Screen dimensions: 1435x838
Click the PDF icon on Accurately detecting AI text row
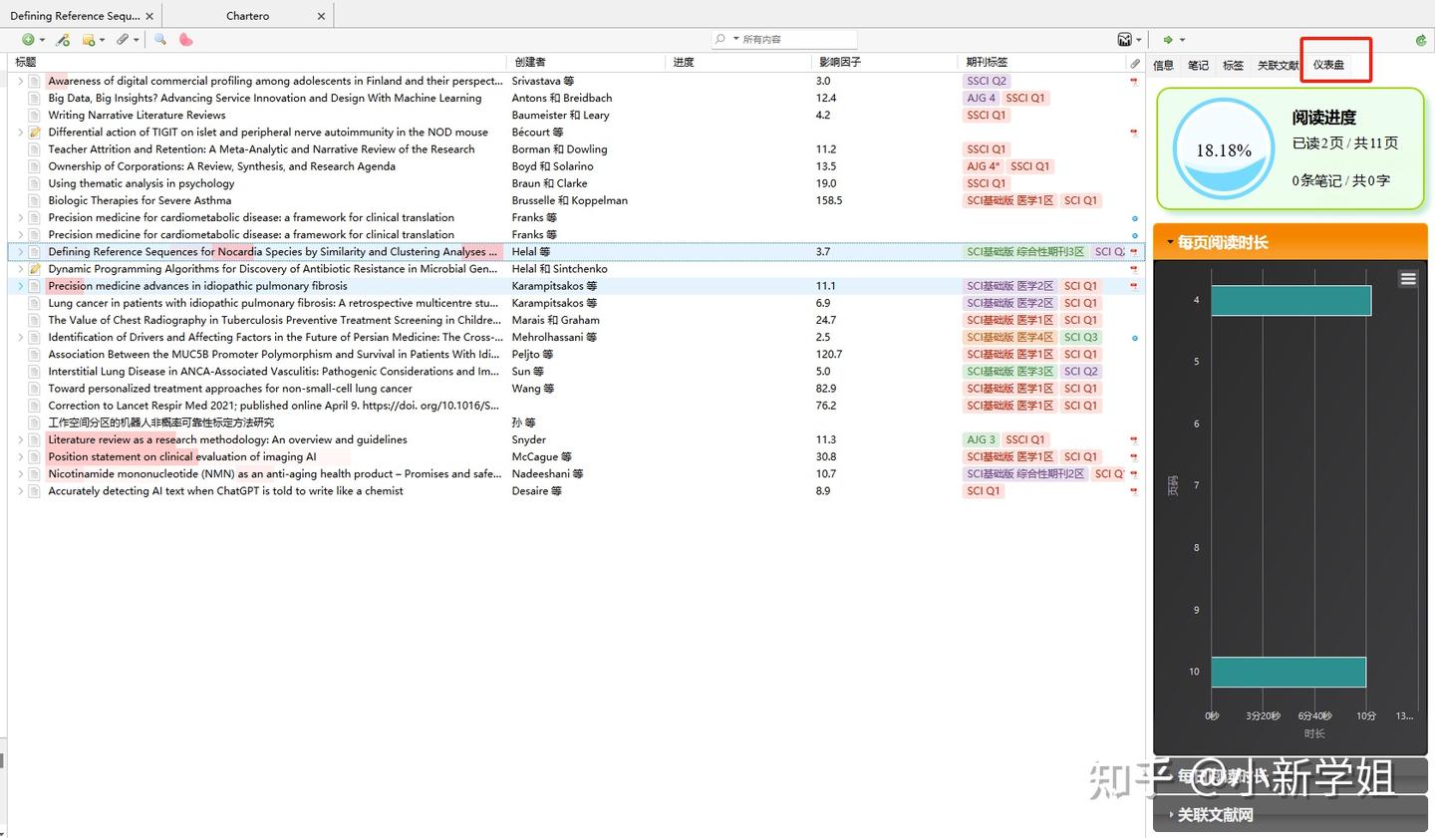1134,491
